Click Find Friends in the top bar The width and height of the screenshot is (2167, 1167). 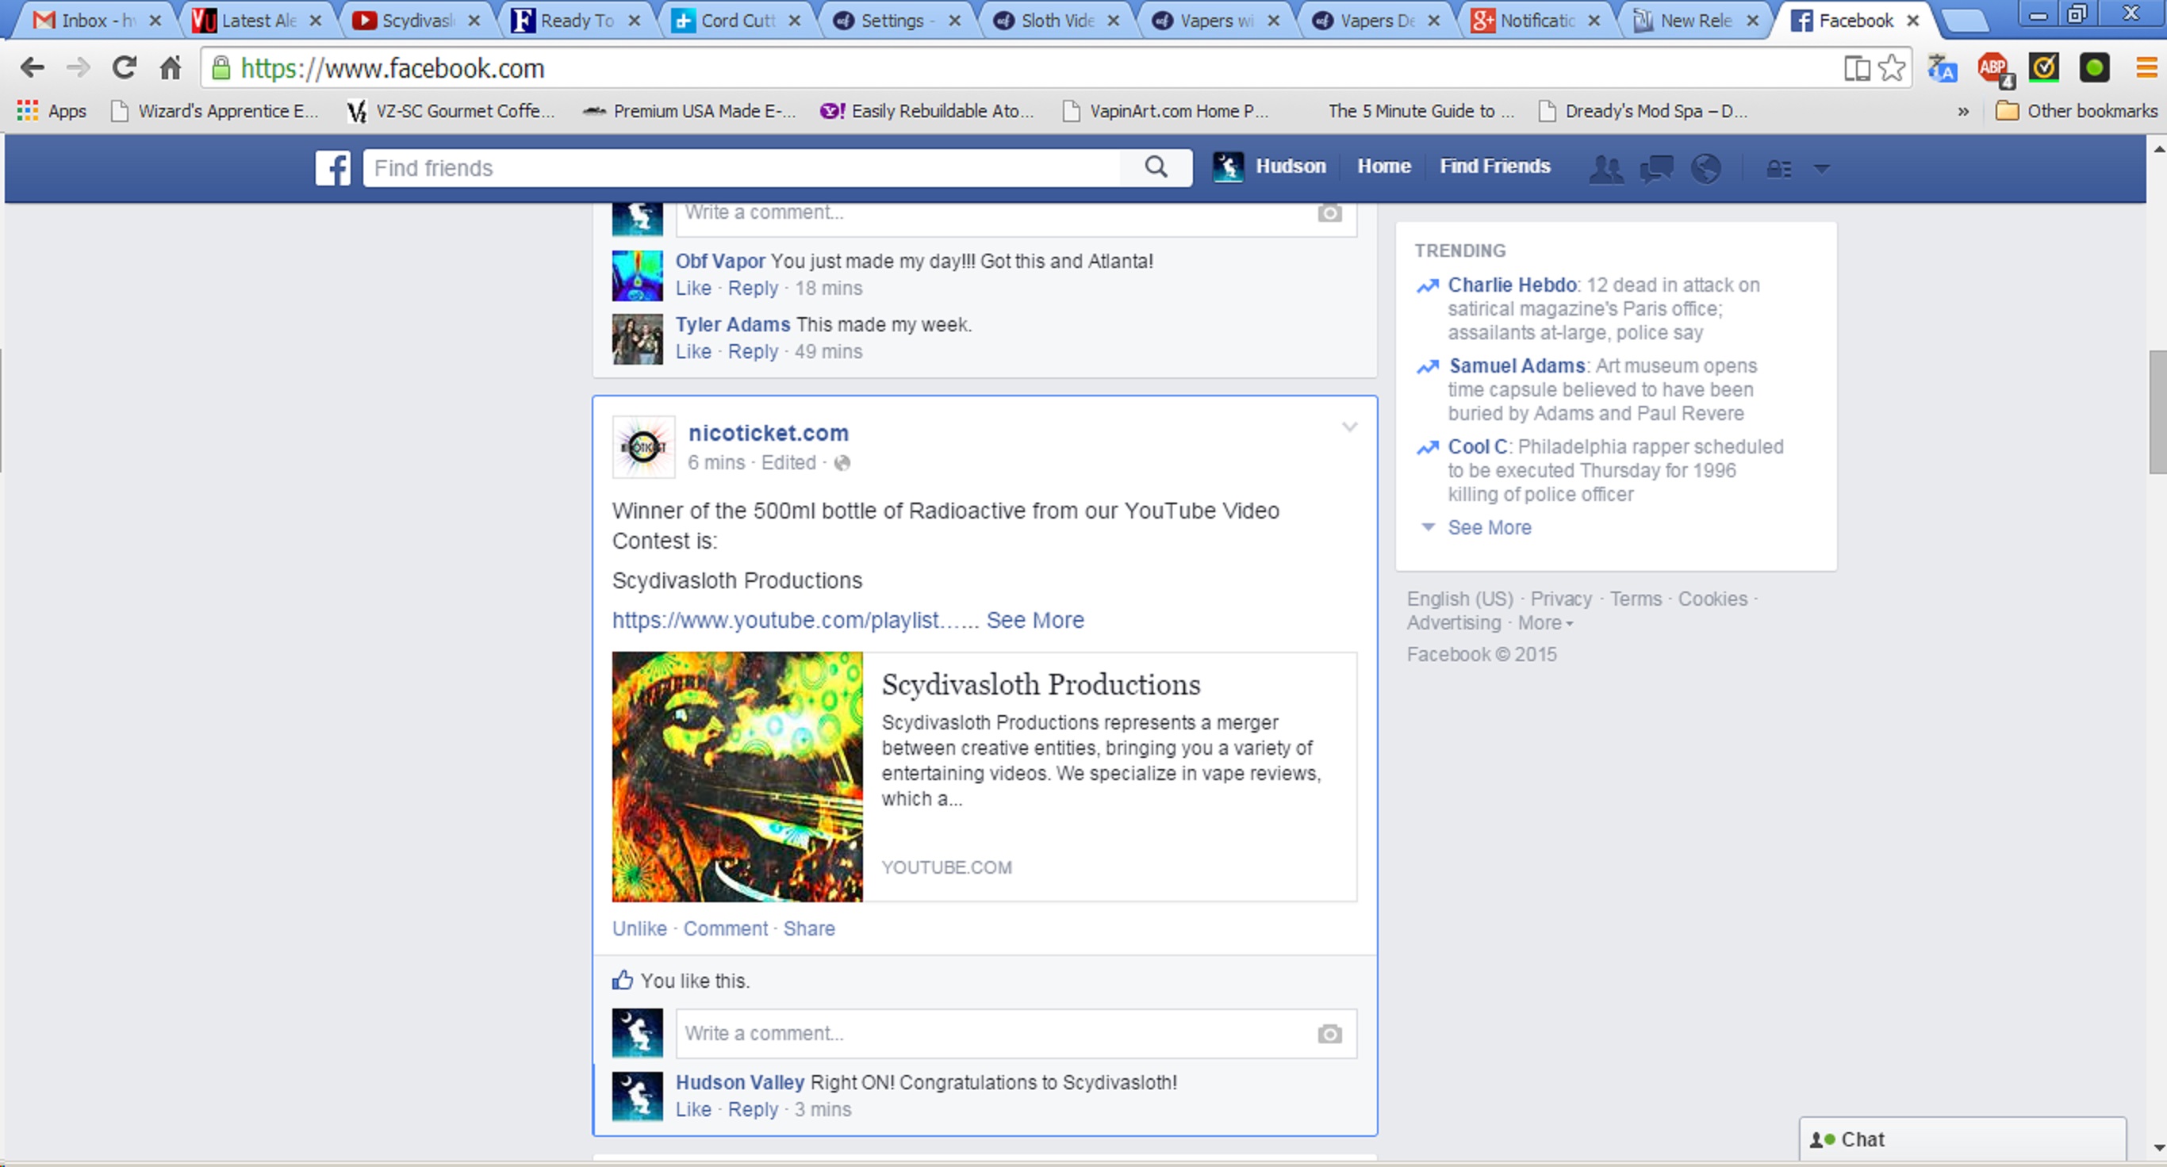[x=1494, y=166]
